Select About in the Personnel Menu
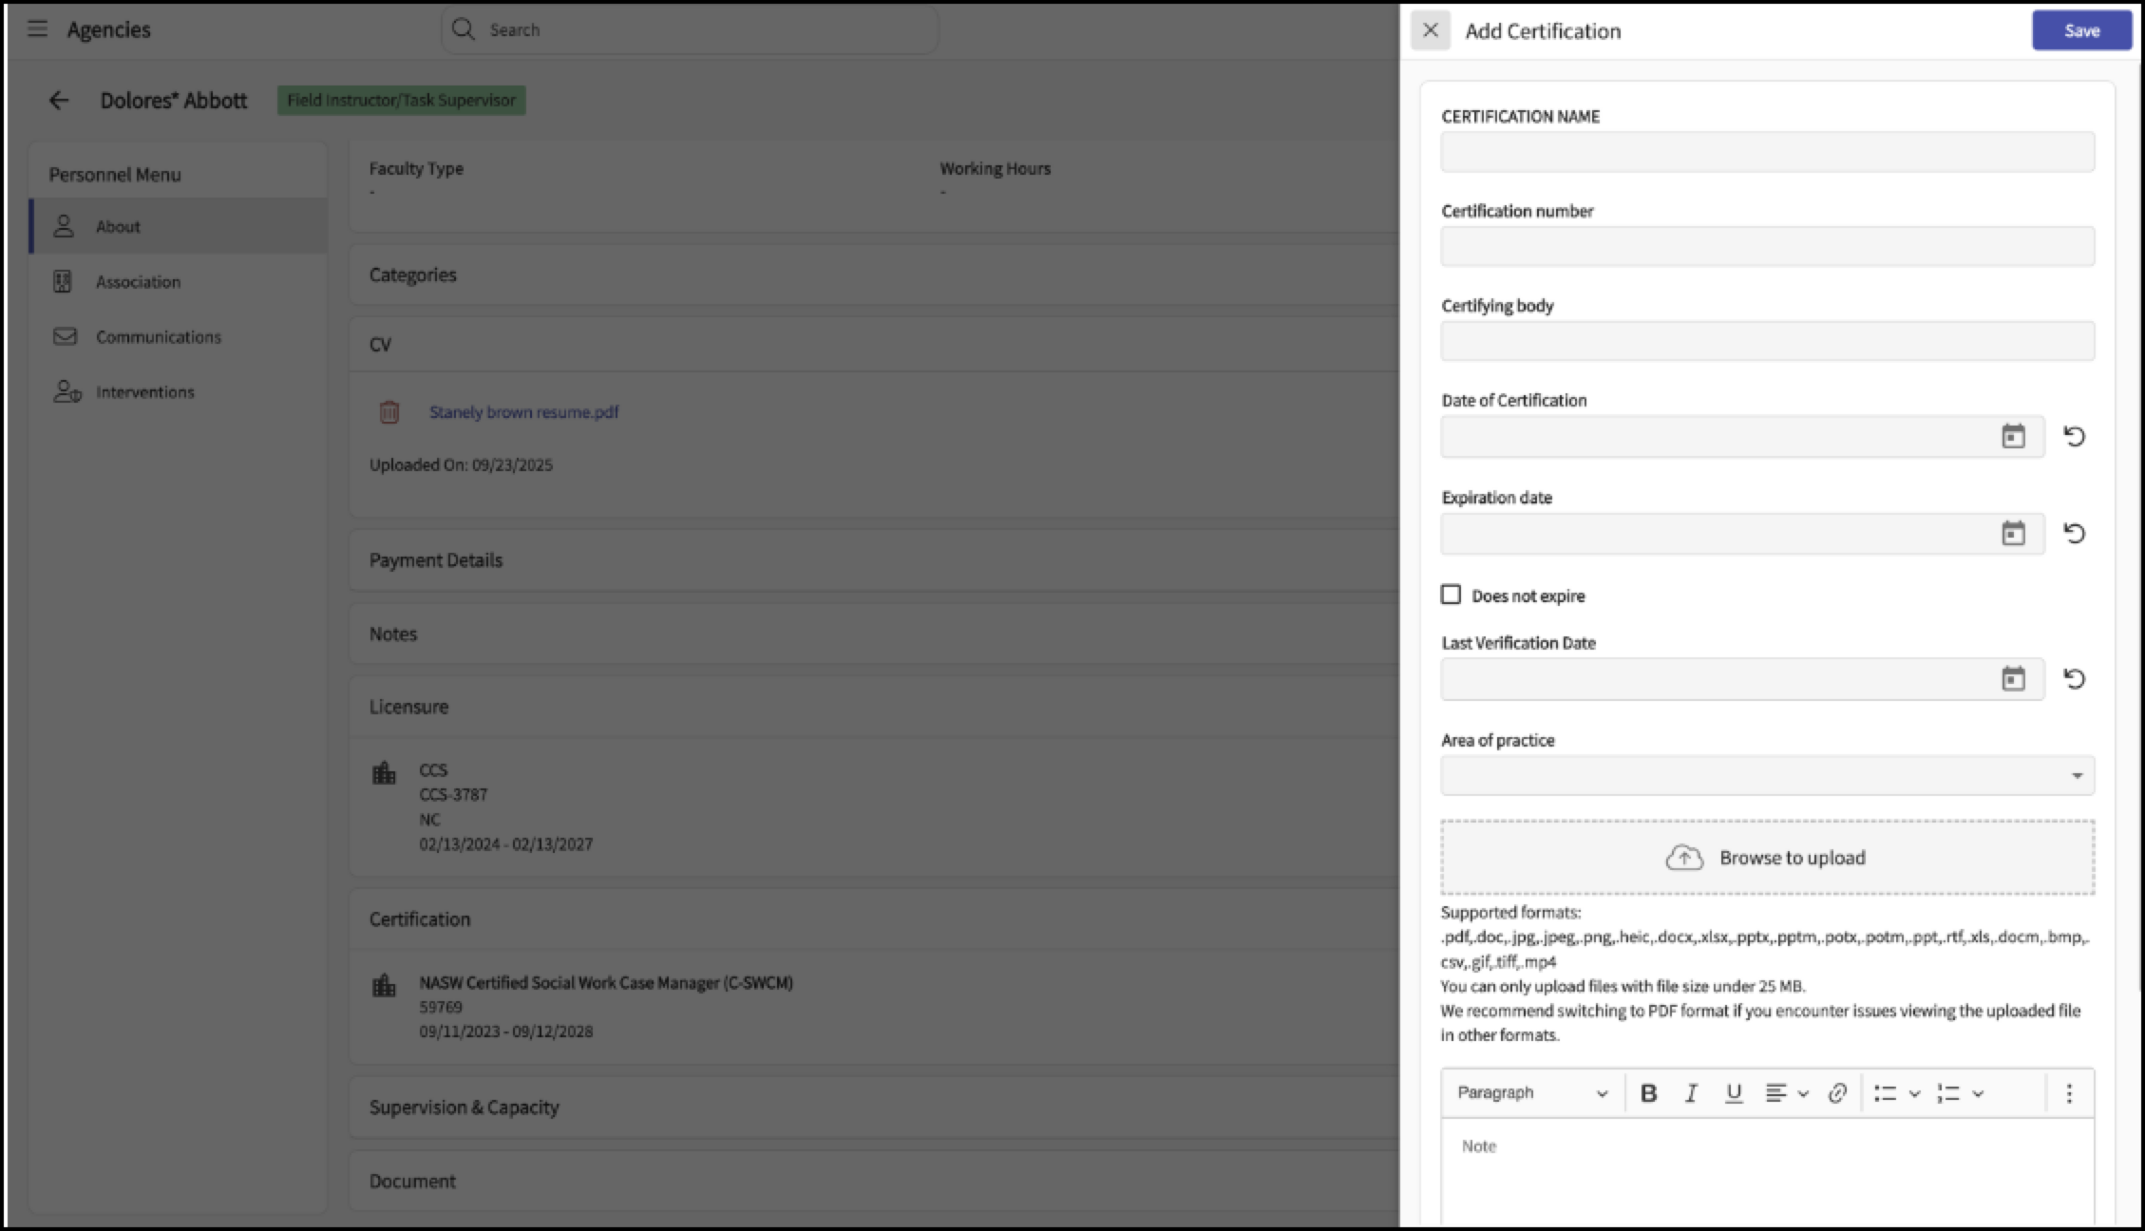This screenshot has height=1231, width=2145. pos(179,226)
